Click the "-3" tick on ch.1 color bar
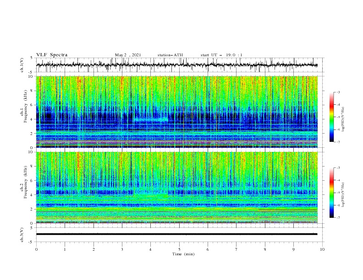The height and width of the screenshot is (280, 363). 338,92
